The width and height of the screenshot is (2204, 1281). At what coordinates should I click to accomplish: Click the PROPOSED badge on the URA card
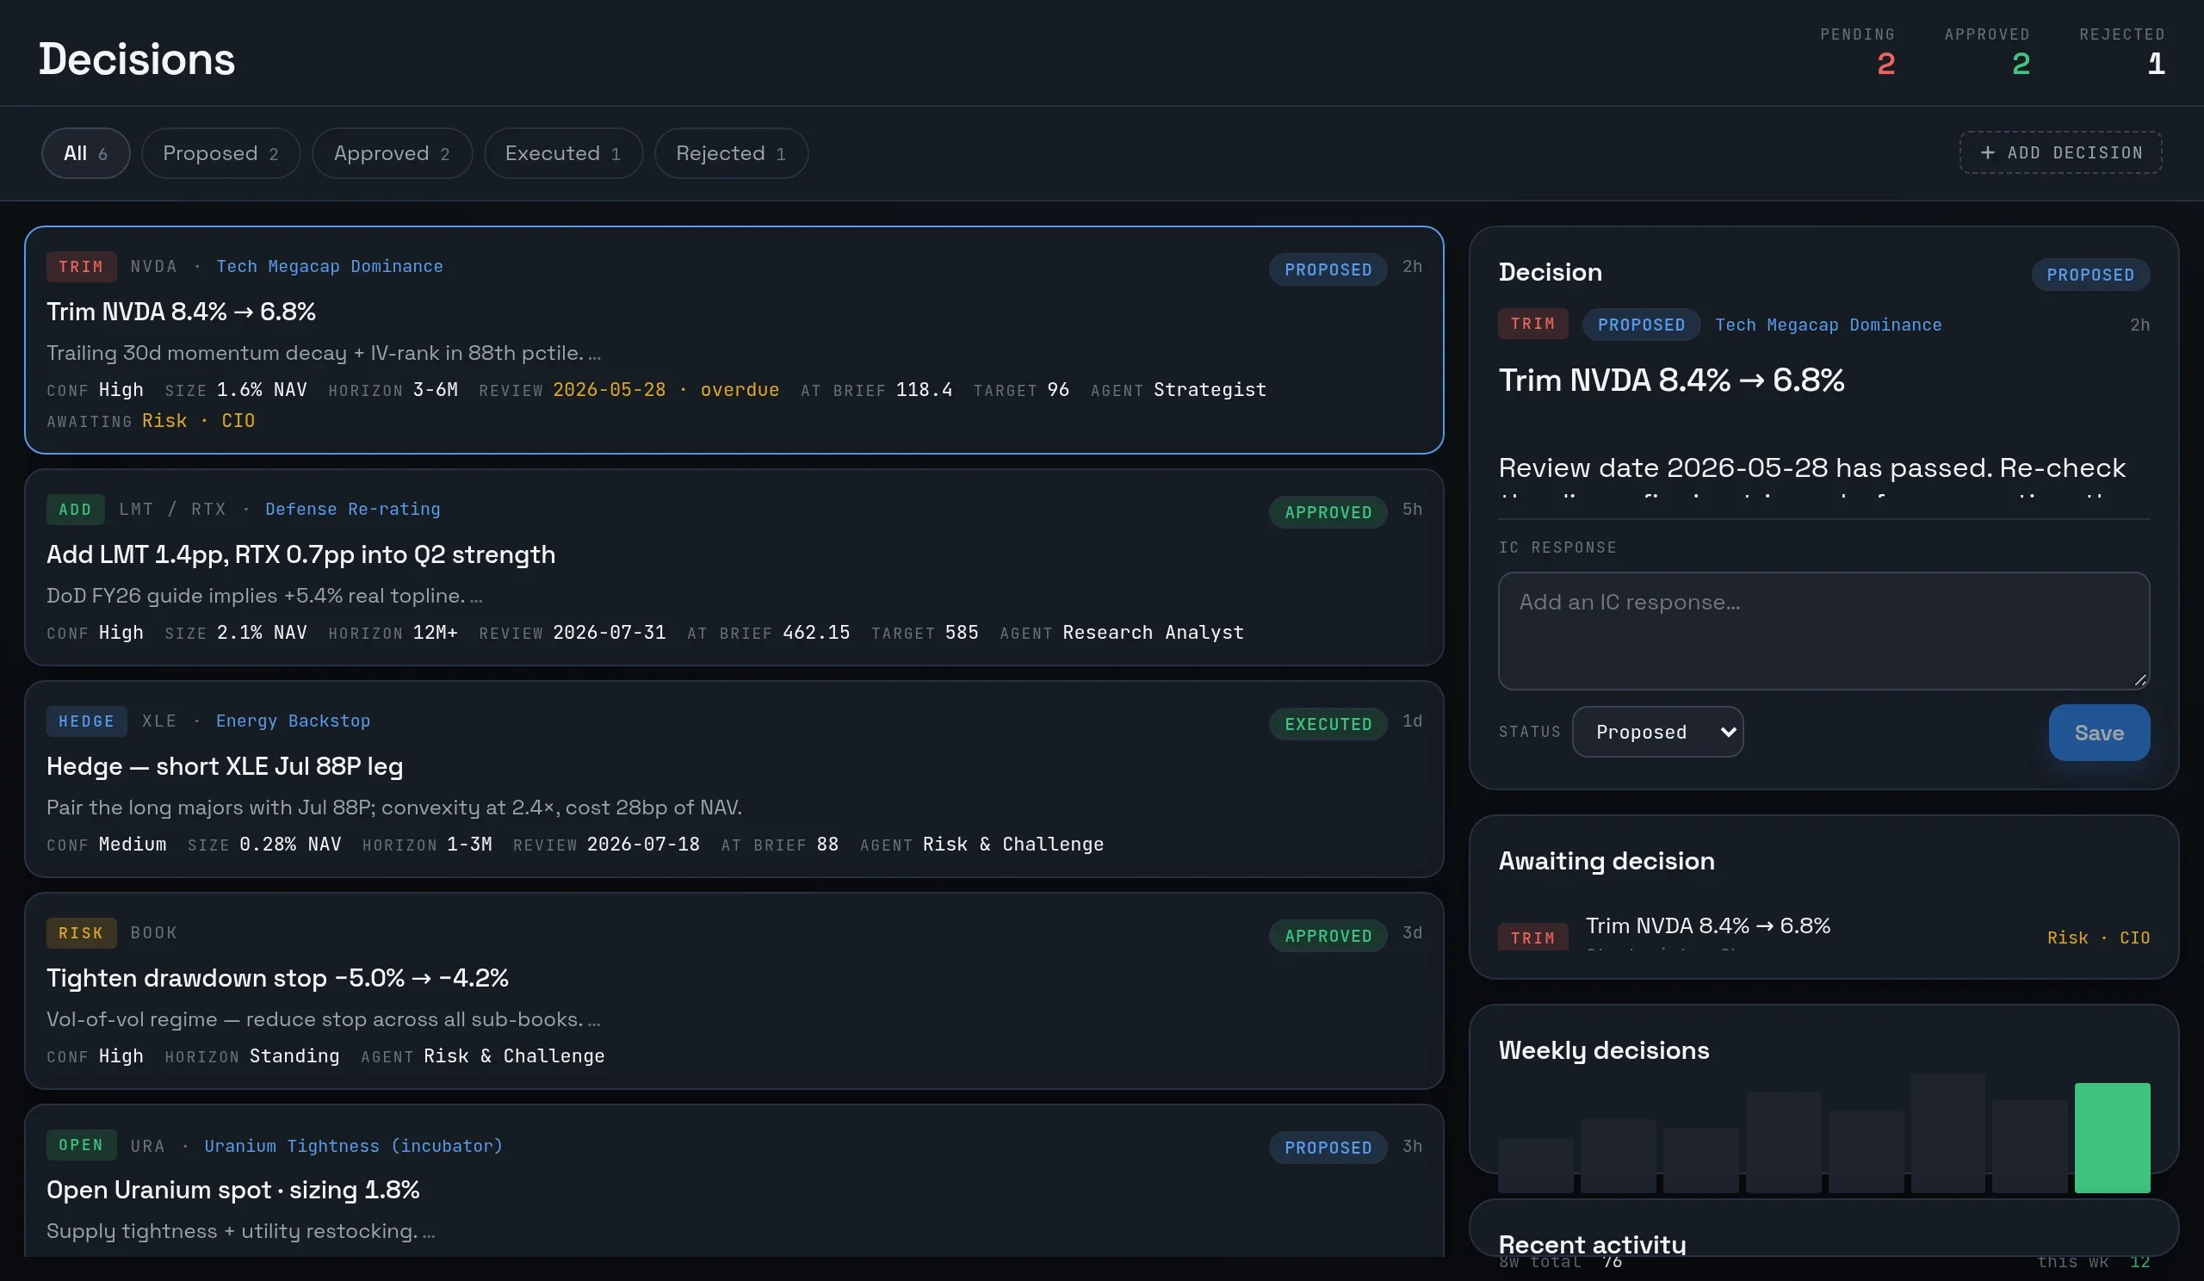1328,1148
